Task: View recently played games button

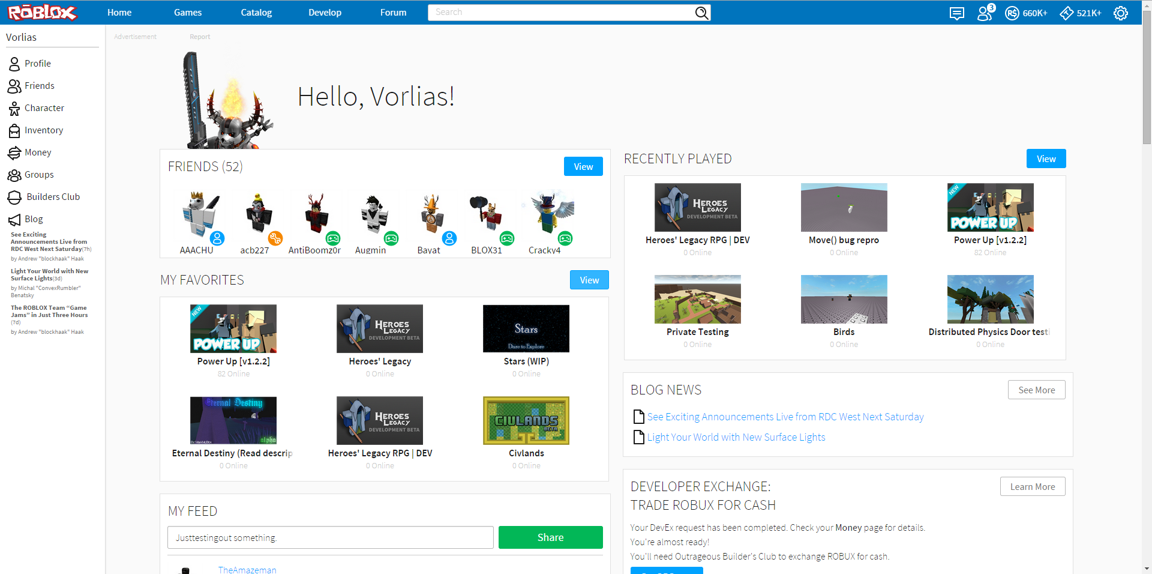Action: 1046,159
